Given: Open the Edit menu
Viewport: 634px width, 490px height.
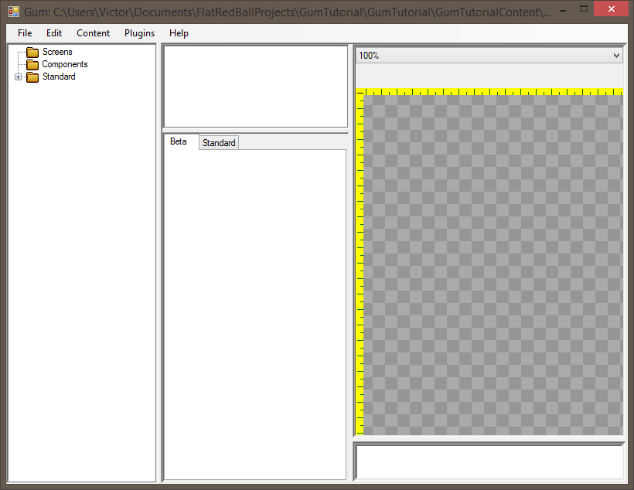Looking at the screenshot, I should click(x=53, y=33).
